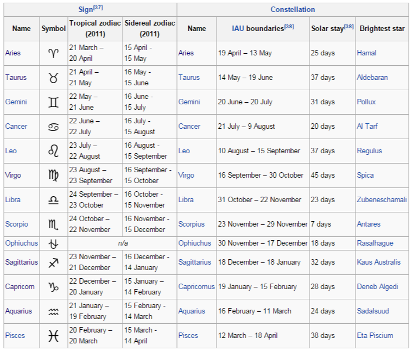Open the Sagittarius sign link

point(22,262)
